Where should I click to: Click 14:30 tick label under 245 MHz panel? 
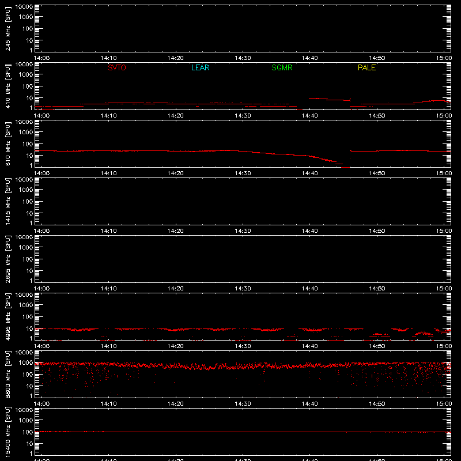pos(243,58)
